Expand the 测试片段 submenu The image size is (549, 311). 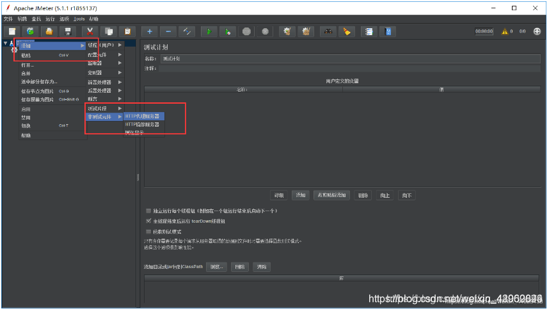tap(105, 109)
